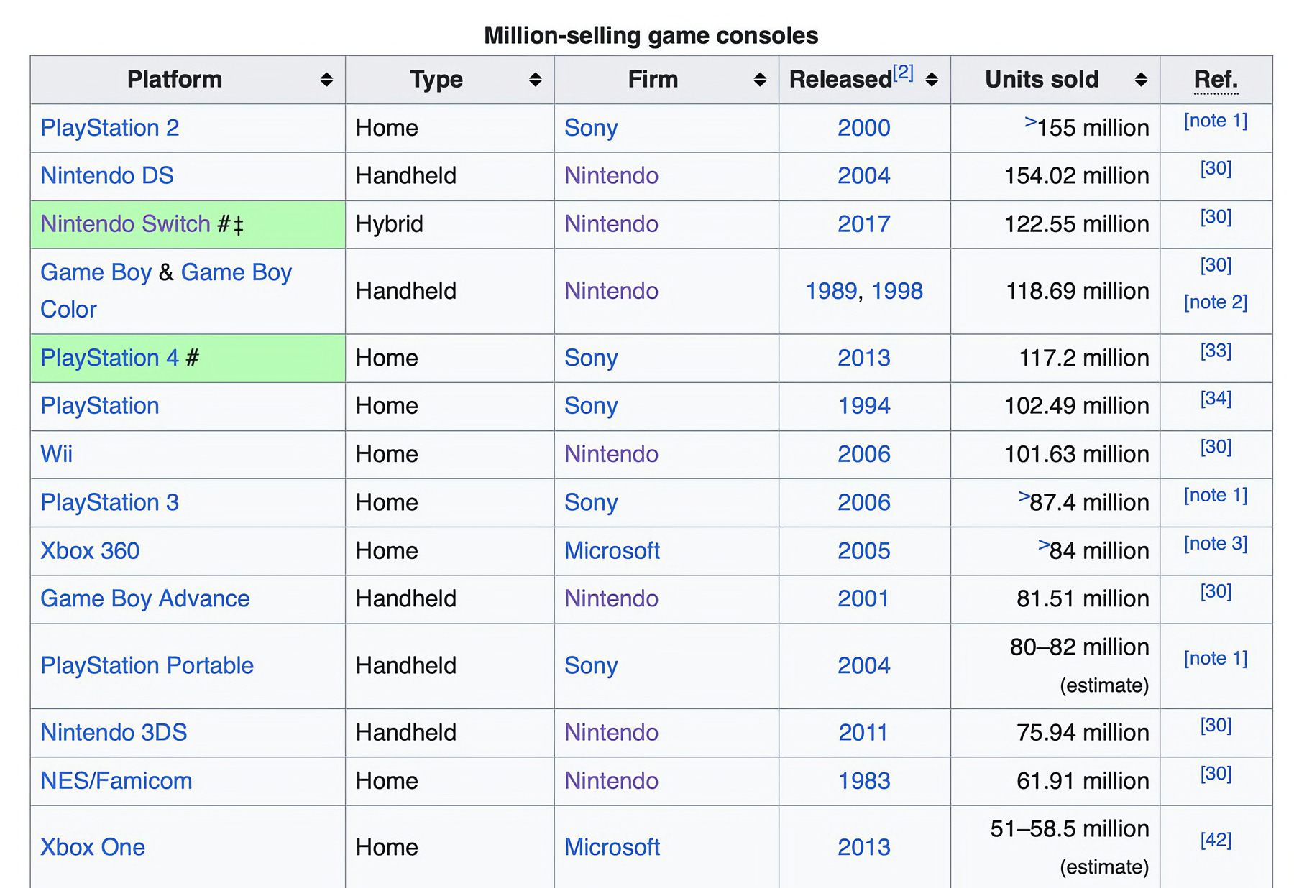Open the PlayStation 3 platform link

109,502
